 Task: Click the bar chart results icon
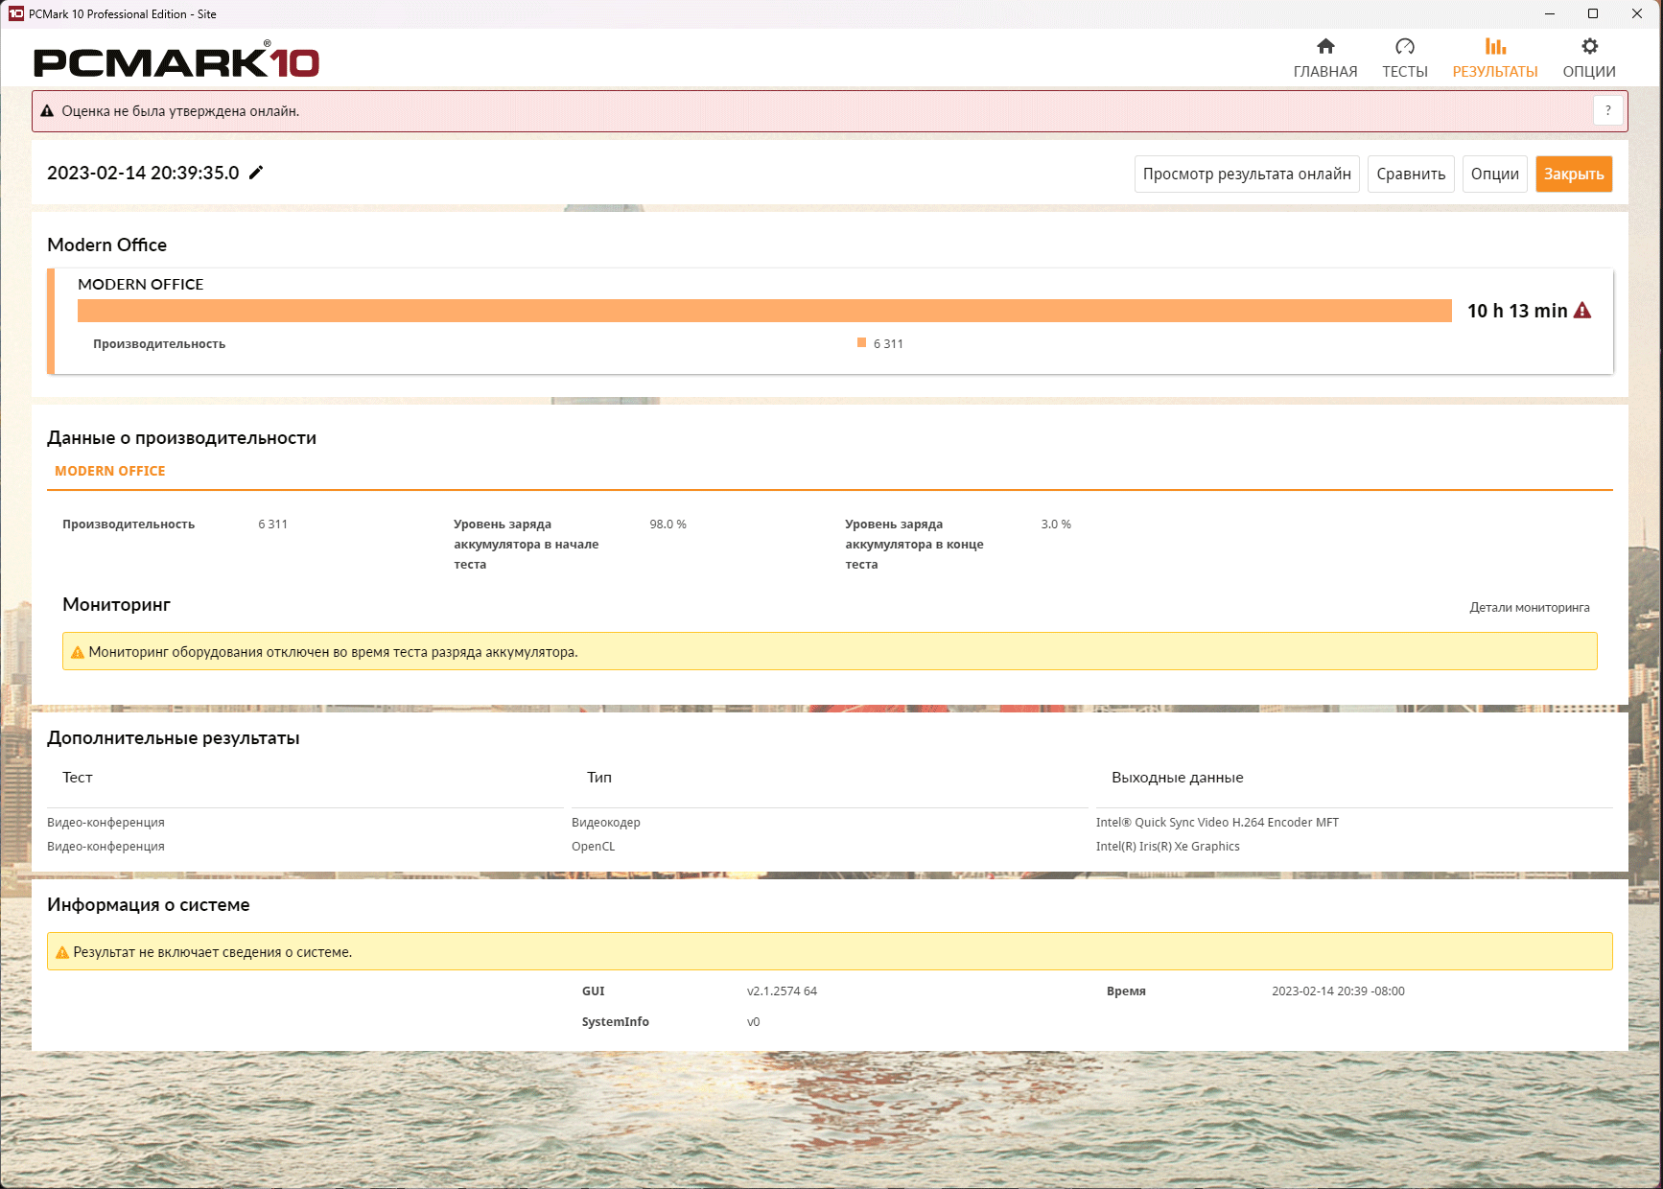click(x=1495, y=46)
